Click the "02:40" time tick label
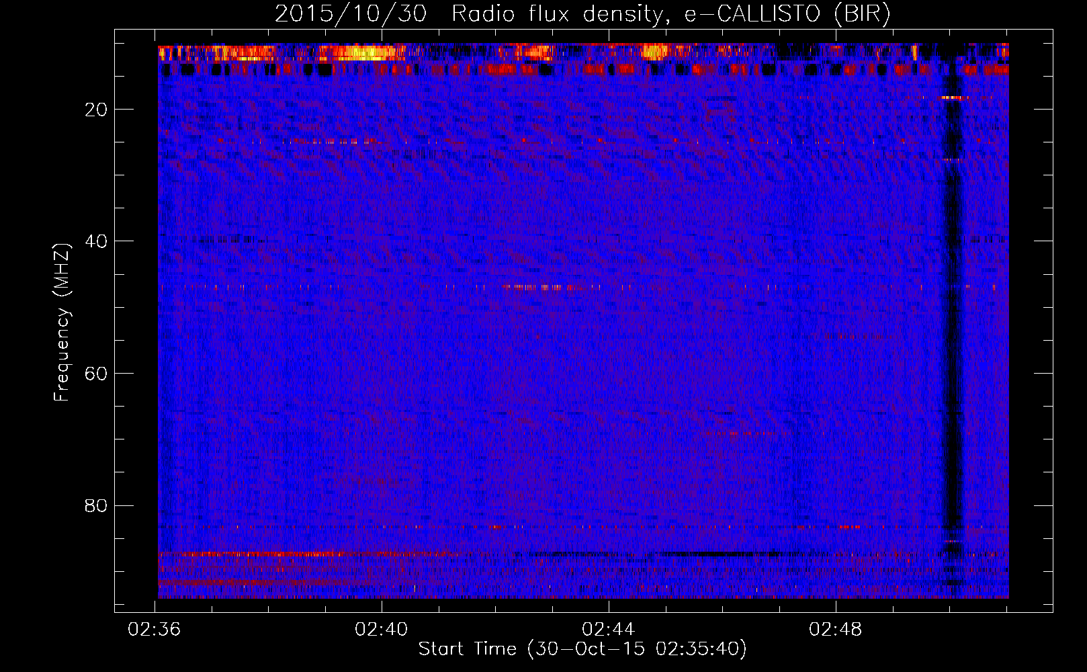The width and height of the screenshot is (1087, 672). coord(382,630)
